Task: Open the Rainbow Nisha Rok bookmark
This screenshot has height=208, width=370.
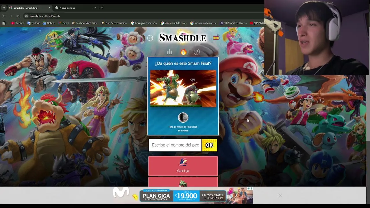Action: 84,23
